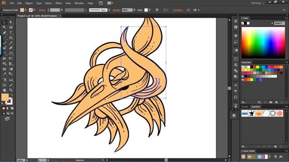This screenshot has width=289, height=162.
Task: Close the Project 1.ai document tab
Action: [x=60, y=16]
